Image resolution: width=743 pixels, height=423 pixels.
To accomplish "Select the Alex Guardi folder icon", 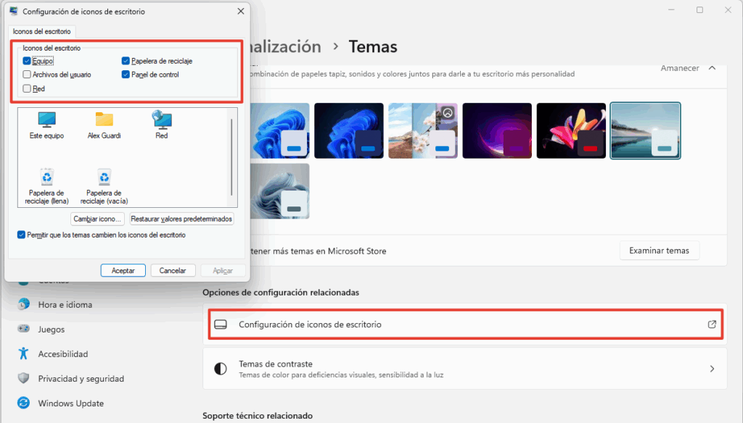I will tap(104, 124).
